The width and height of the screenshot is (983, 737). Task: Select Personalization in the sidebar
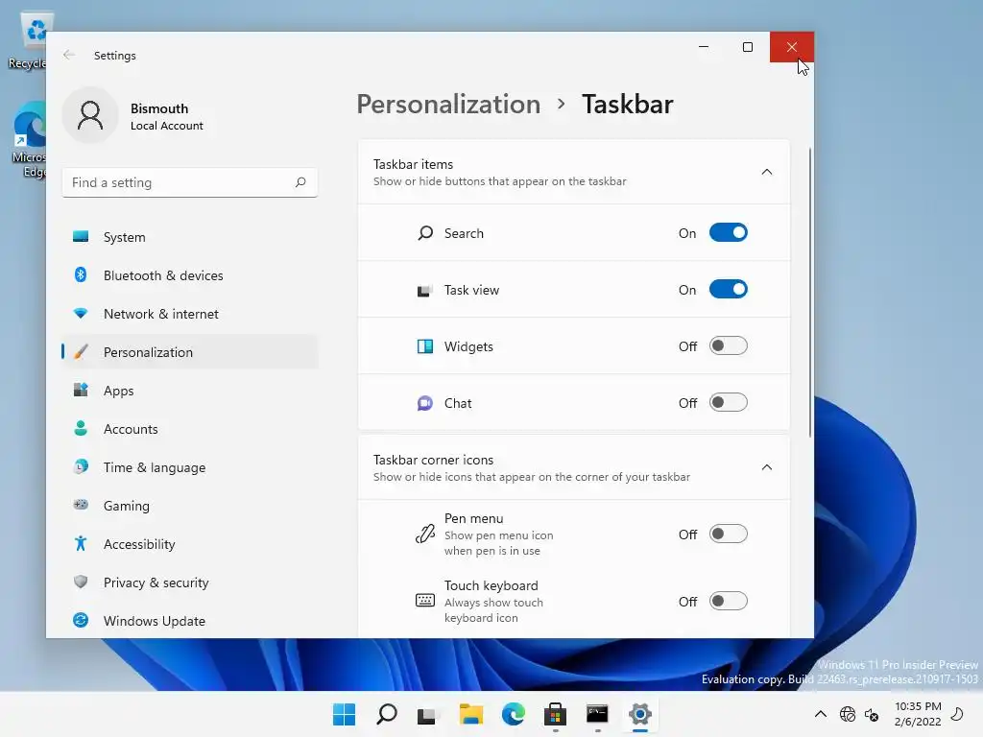[x=190, y=351]
